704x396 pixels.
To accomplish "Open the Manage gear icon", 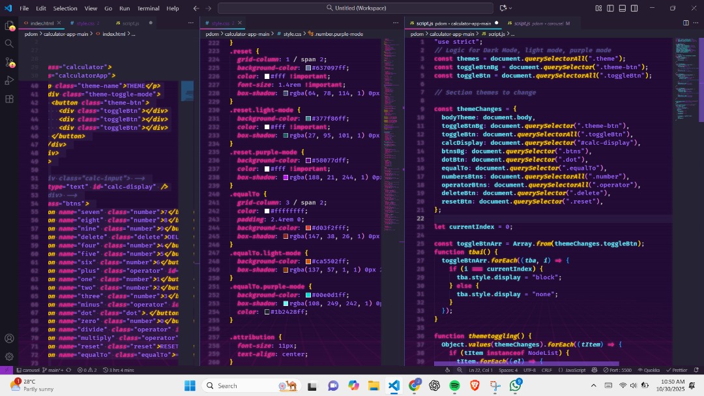I will point(9,357).
